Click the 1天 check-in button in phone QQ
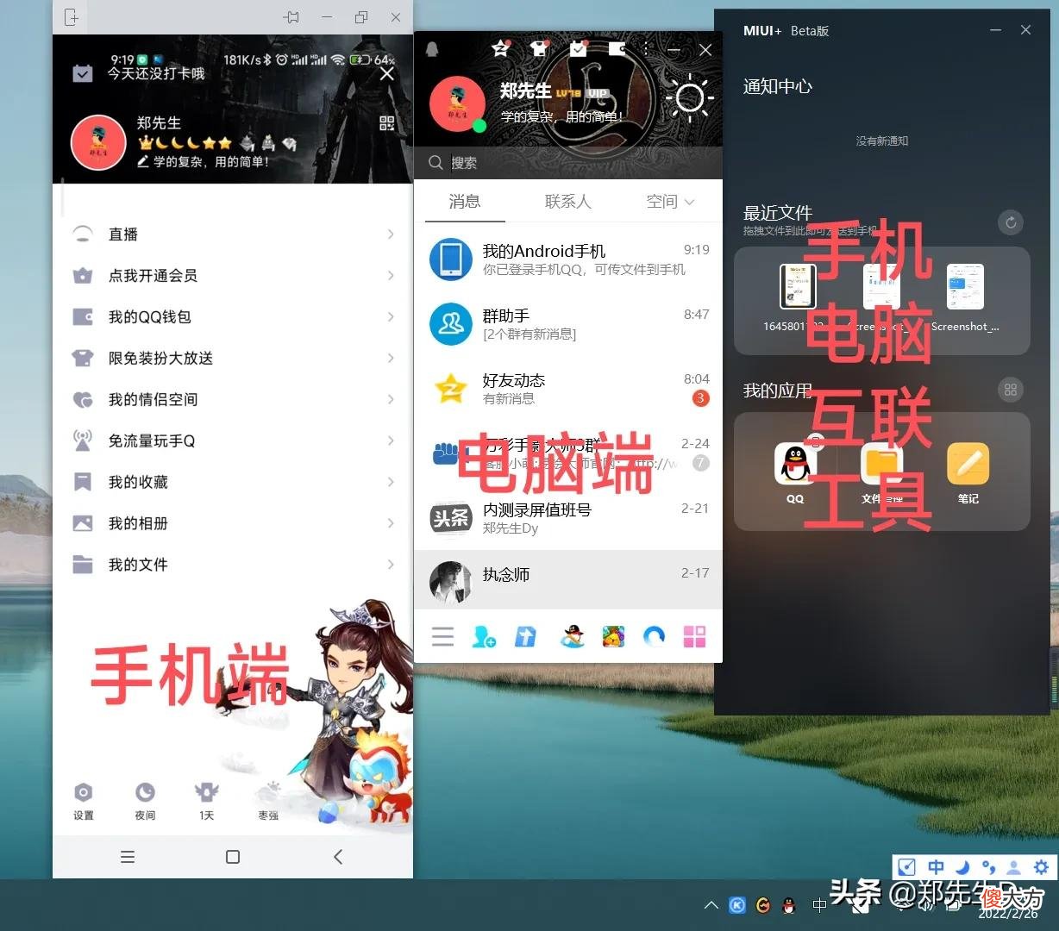Image resolution: width=1059 pixels, height=931 pixels. [x=207, y=801]
